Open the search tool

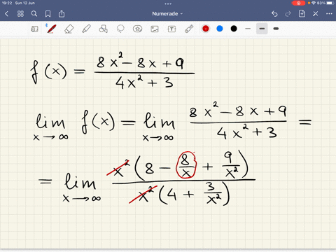[34, 14]
